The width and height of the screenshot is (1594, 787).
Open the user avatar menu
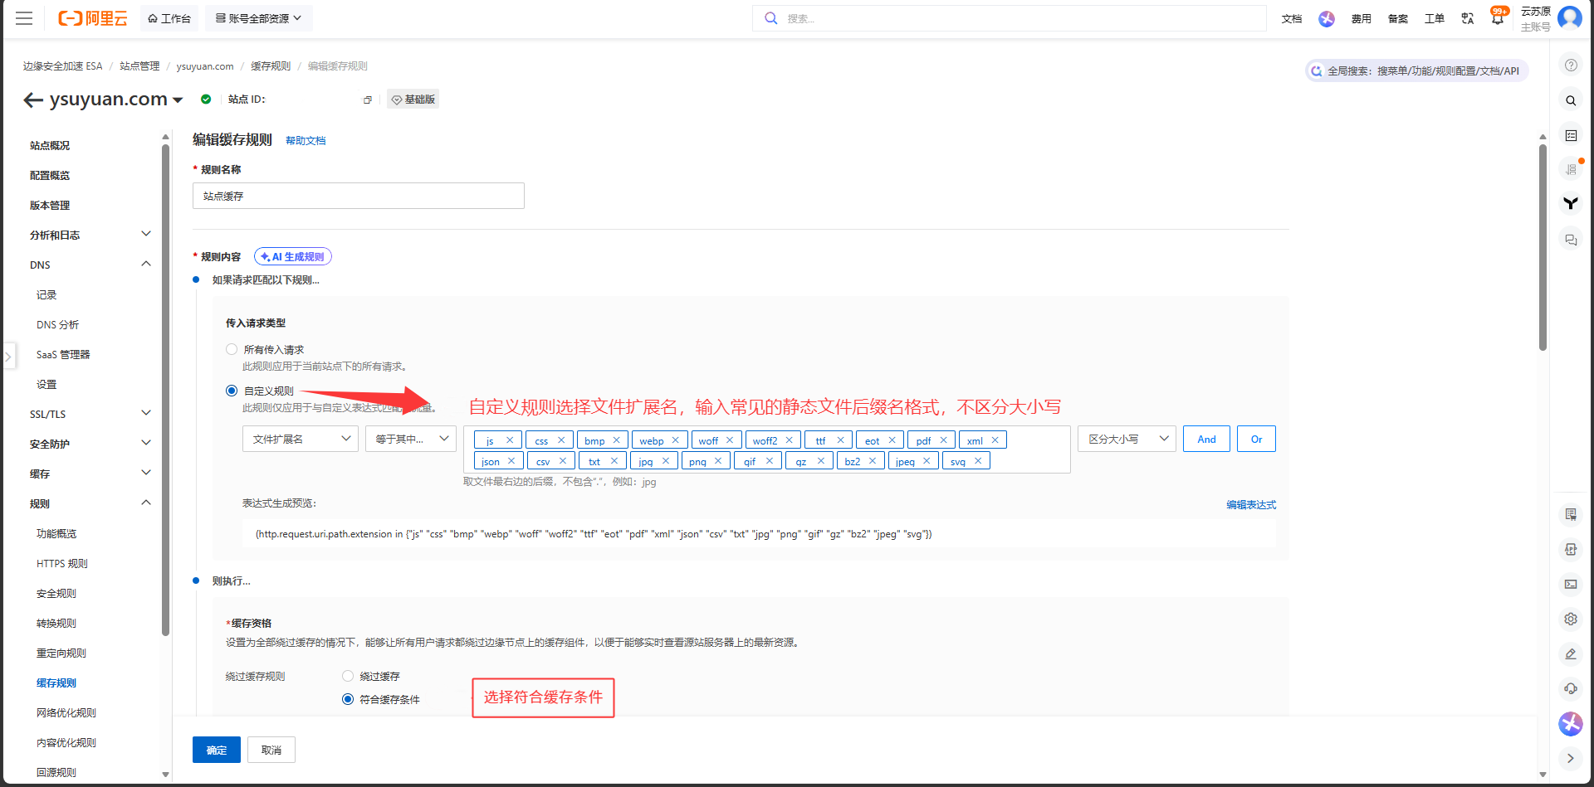click(x=1570, y=17)
